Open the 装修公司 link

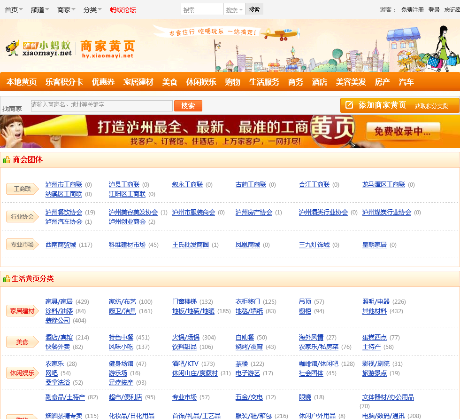pos(57,321)
